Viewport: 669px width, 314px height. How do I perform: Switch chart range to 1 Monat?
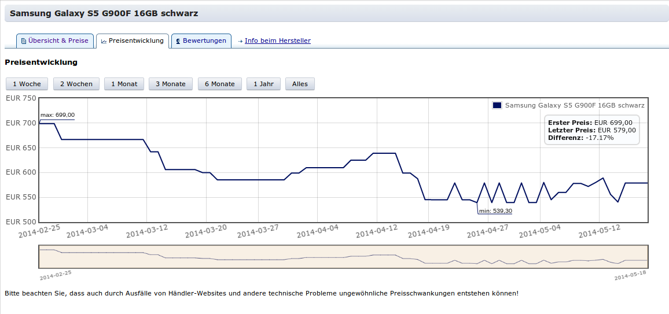124,84
